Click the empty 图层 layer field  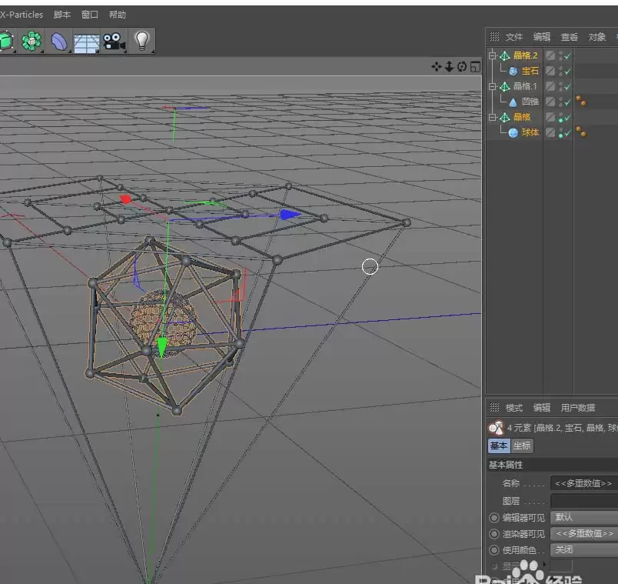[x=581, y=498]
